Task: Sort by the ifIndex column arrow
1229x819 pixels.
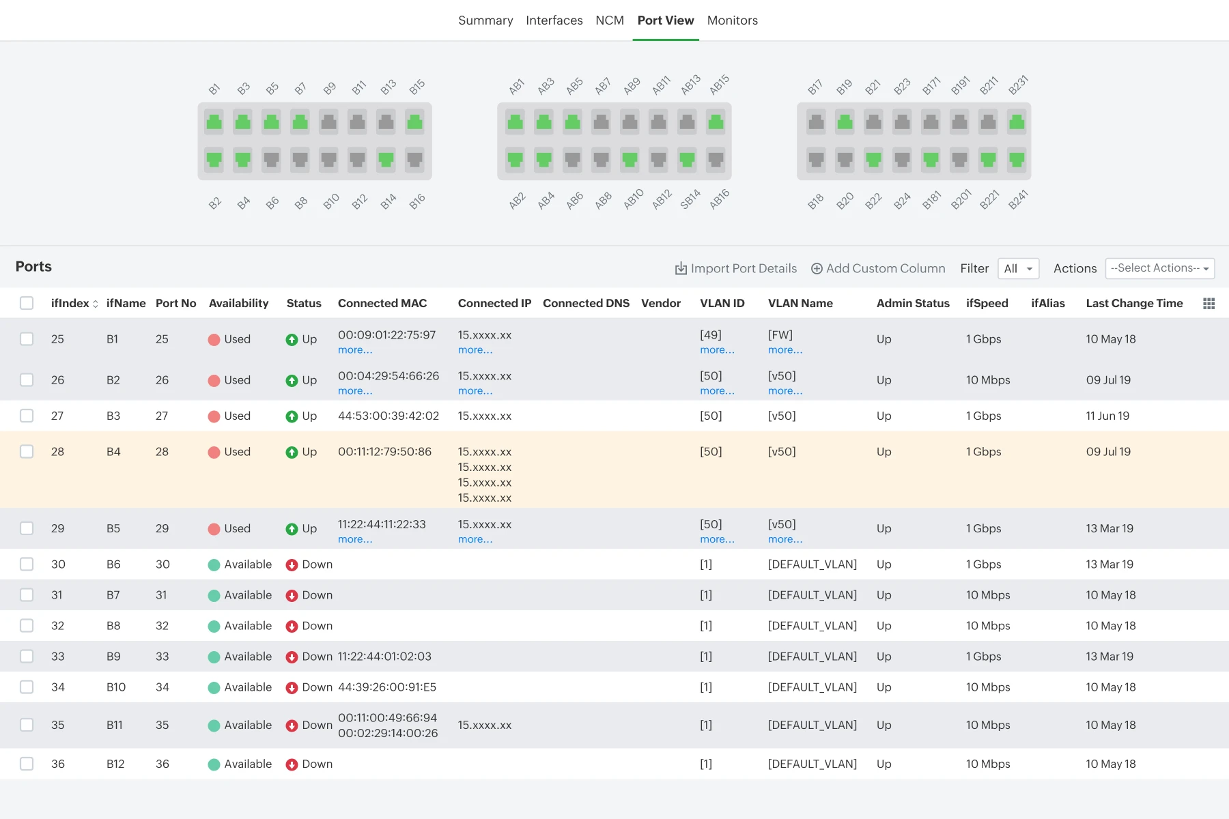Action: (x=96, y=304)
